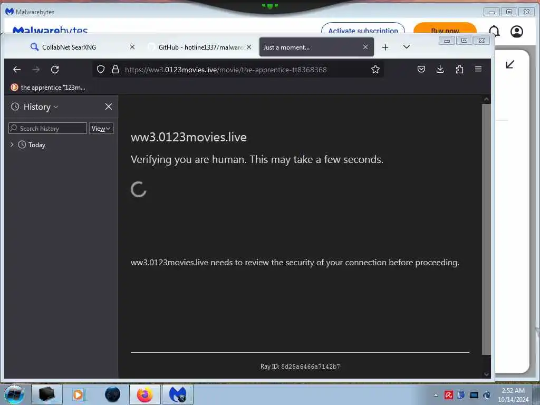Switch to GitHub hotline1337 tab
The width and height of the screenshot is (540, 405).
(x=200, y=47)
